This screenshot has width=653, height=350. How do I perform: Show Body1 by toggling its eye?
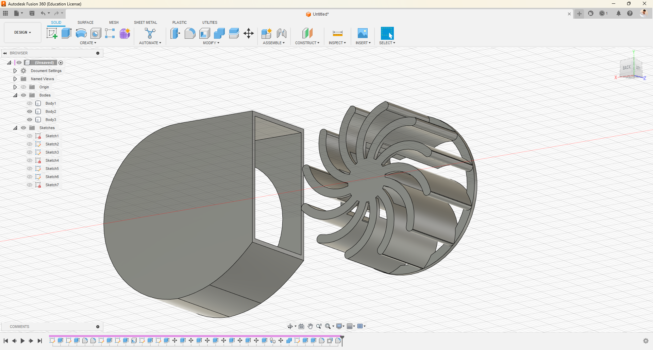point(30,103)
